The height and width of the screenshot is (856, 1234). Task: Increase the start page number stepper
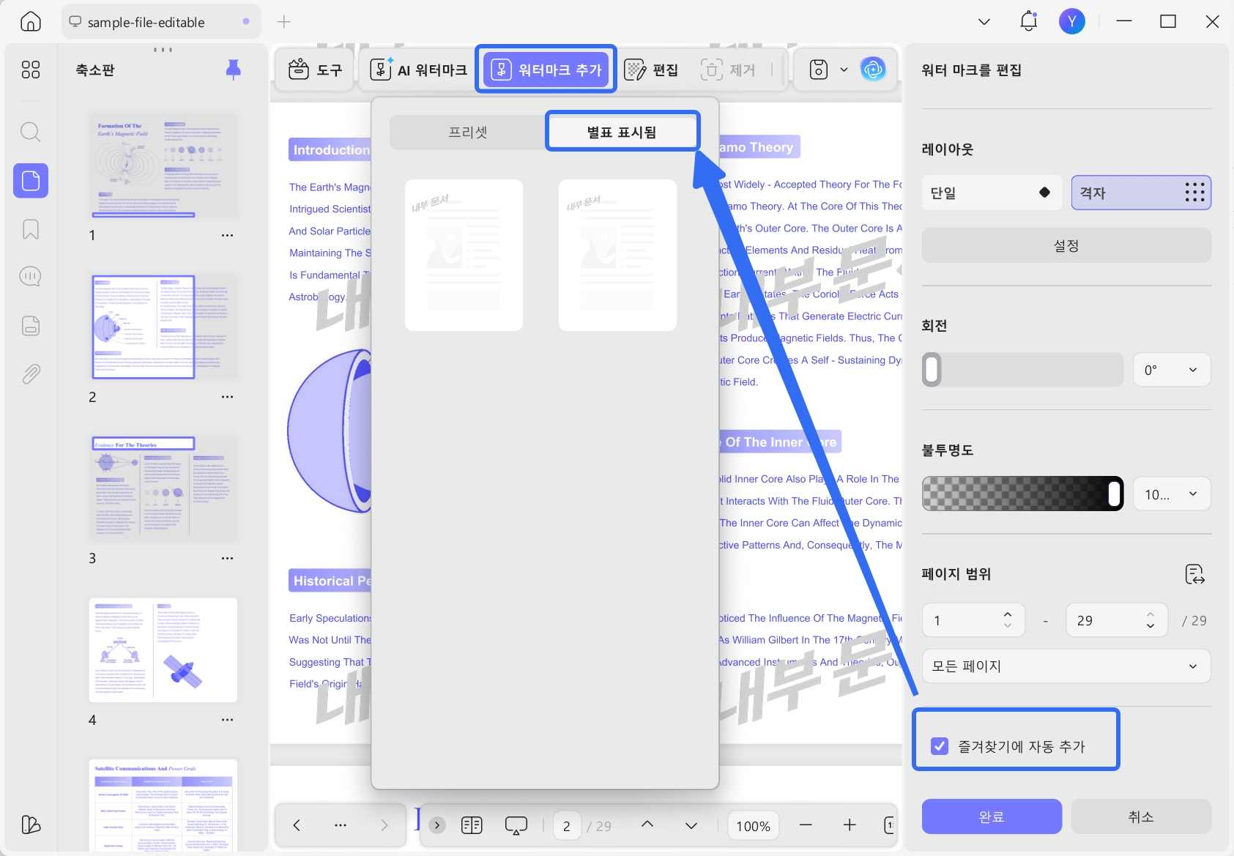[1008, 615]
